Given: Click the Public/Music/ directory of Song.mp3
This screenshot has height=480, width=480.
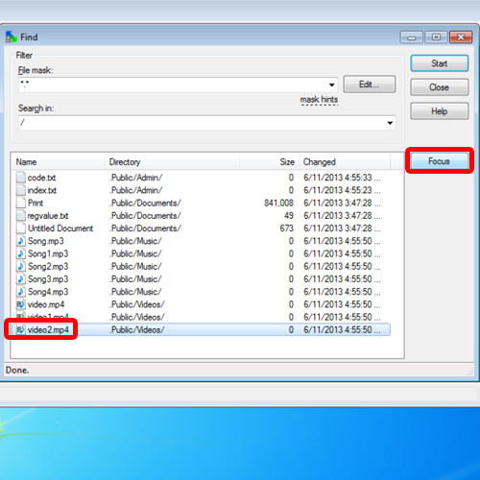Looking at the screenshot, I should (135, 241).
